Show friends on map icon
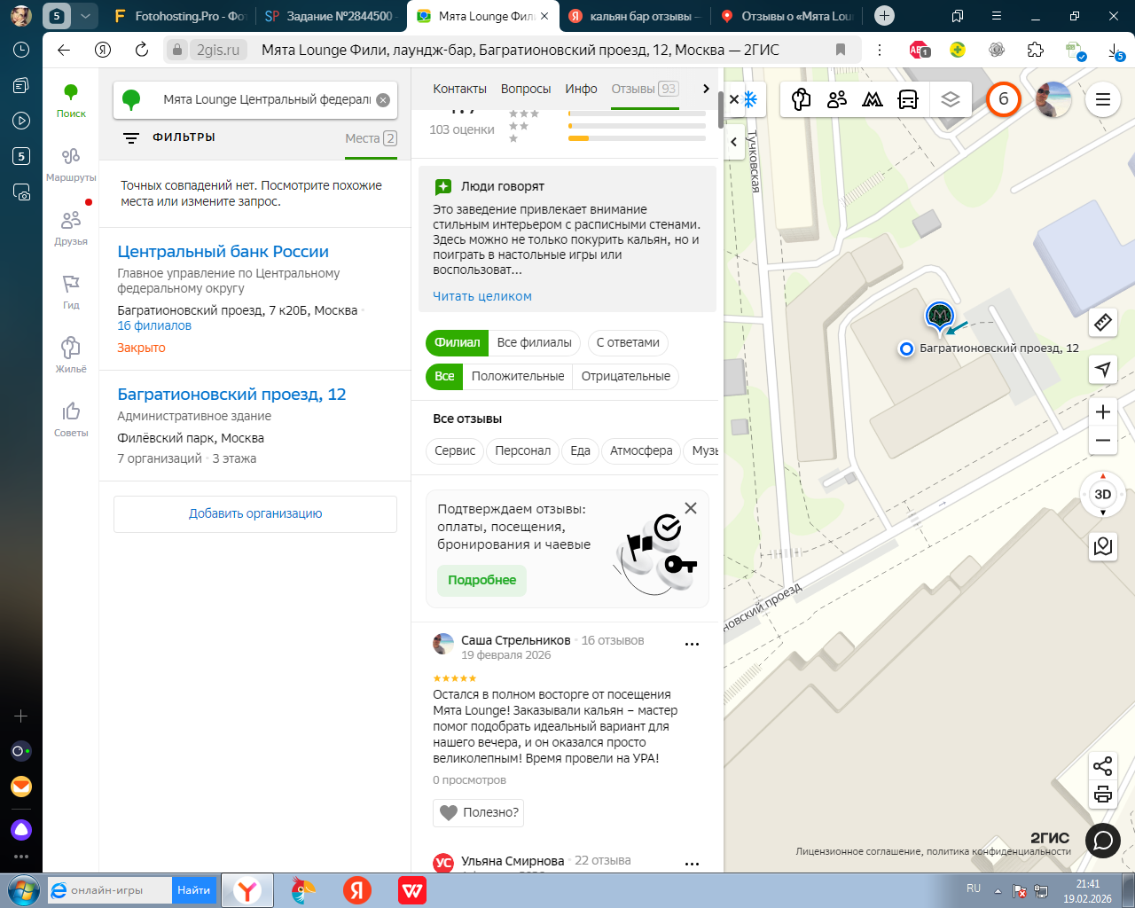The image size is (1135, 908). pos(837,99)
